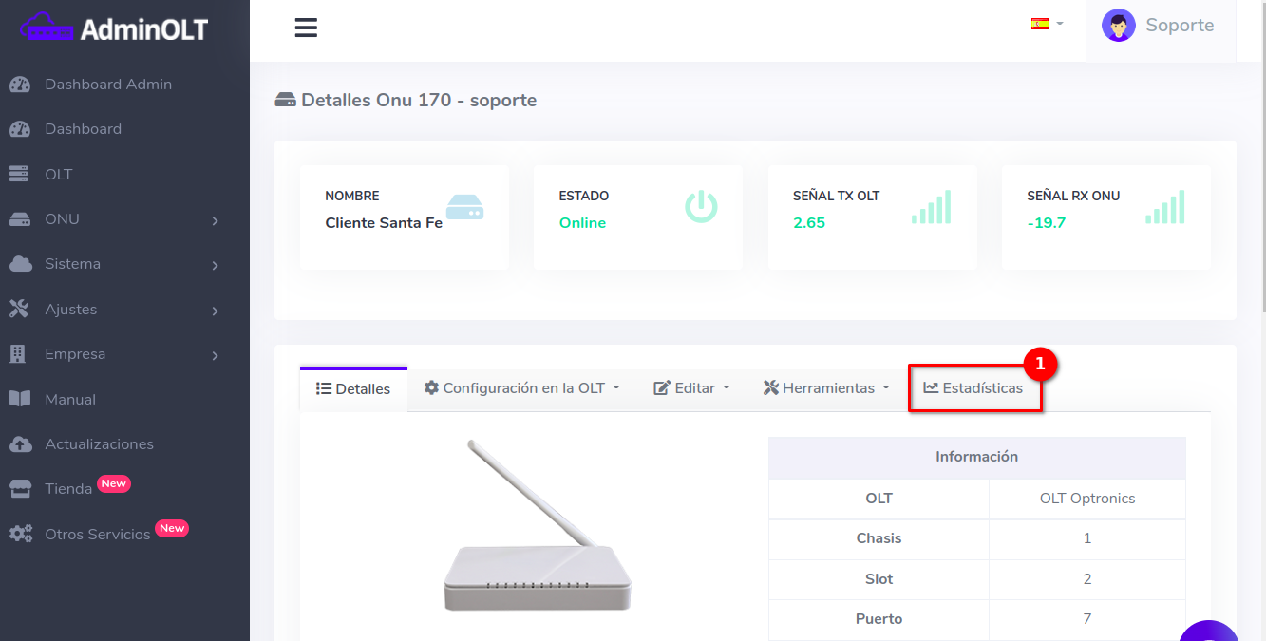Viewport: 1266px width, 641px height.
Task: Select the Detalles tab
Action: coord(353,389)
